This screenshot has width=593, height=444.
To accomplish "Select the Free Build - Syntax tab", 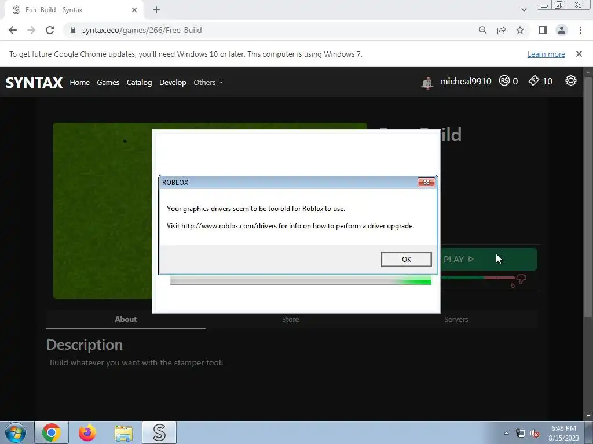I will click(x=74, y=10).
